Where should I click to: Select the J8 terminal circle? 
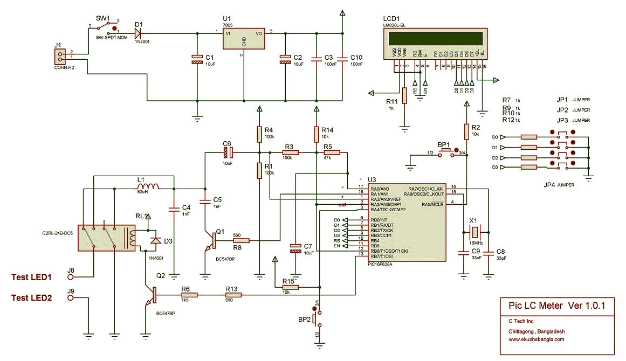[x=71, y=276]
